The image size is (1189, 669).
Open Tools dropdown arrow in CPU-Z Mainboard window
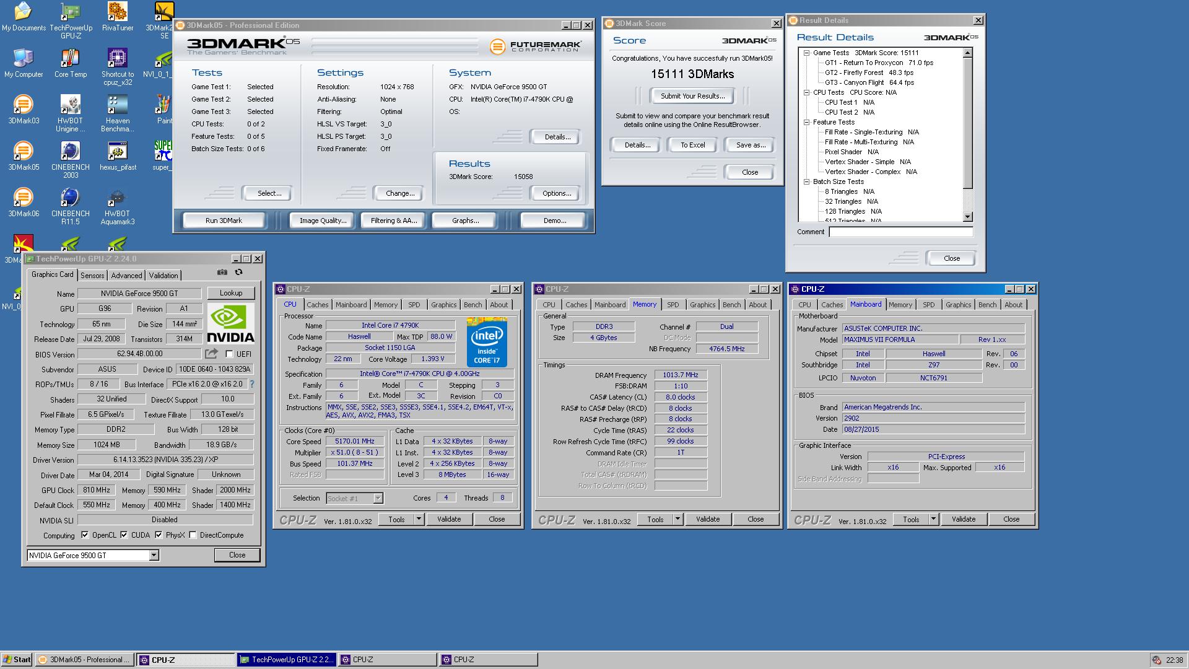coord(933,519)
